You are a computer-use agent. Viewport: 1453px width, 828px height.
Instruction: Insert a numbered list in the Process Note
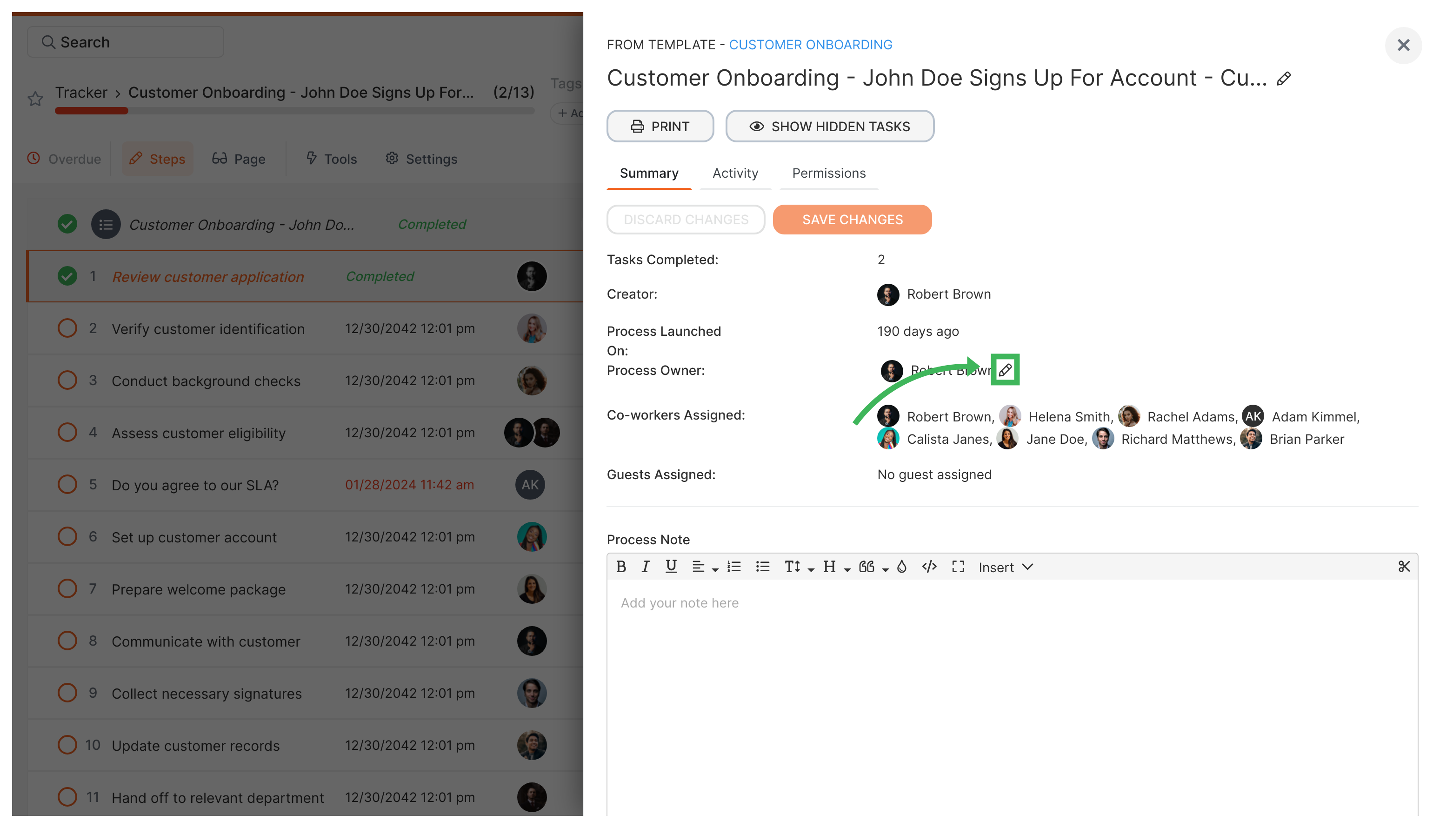click(x=734, y=567)
